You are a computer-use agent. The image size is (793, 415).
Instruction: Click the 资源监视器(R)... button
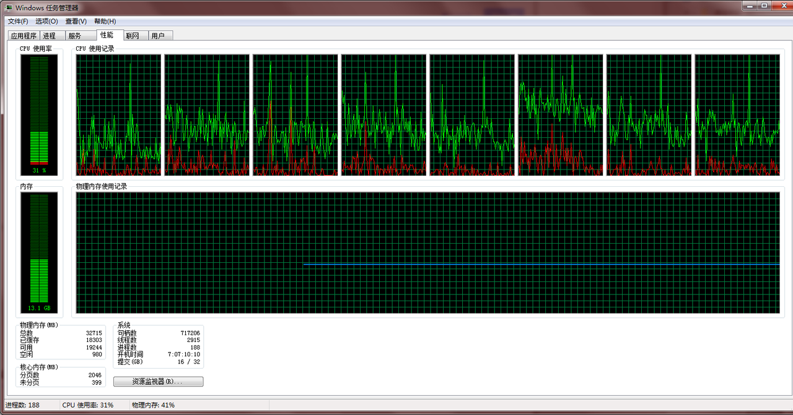158,382
